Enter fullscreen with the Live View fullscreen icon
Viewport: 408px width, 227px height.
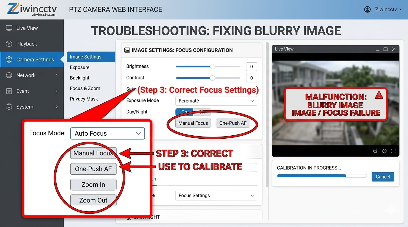pyautogui.click(x=394, y=151)
